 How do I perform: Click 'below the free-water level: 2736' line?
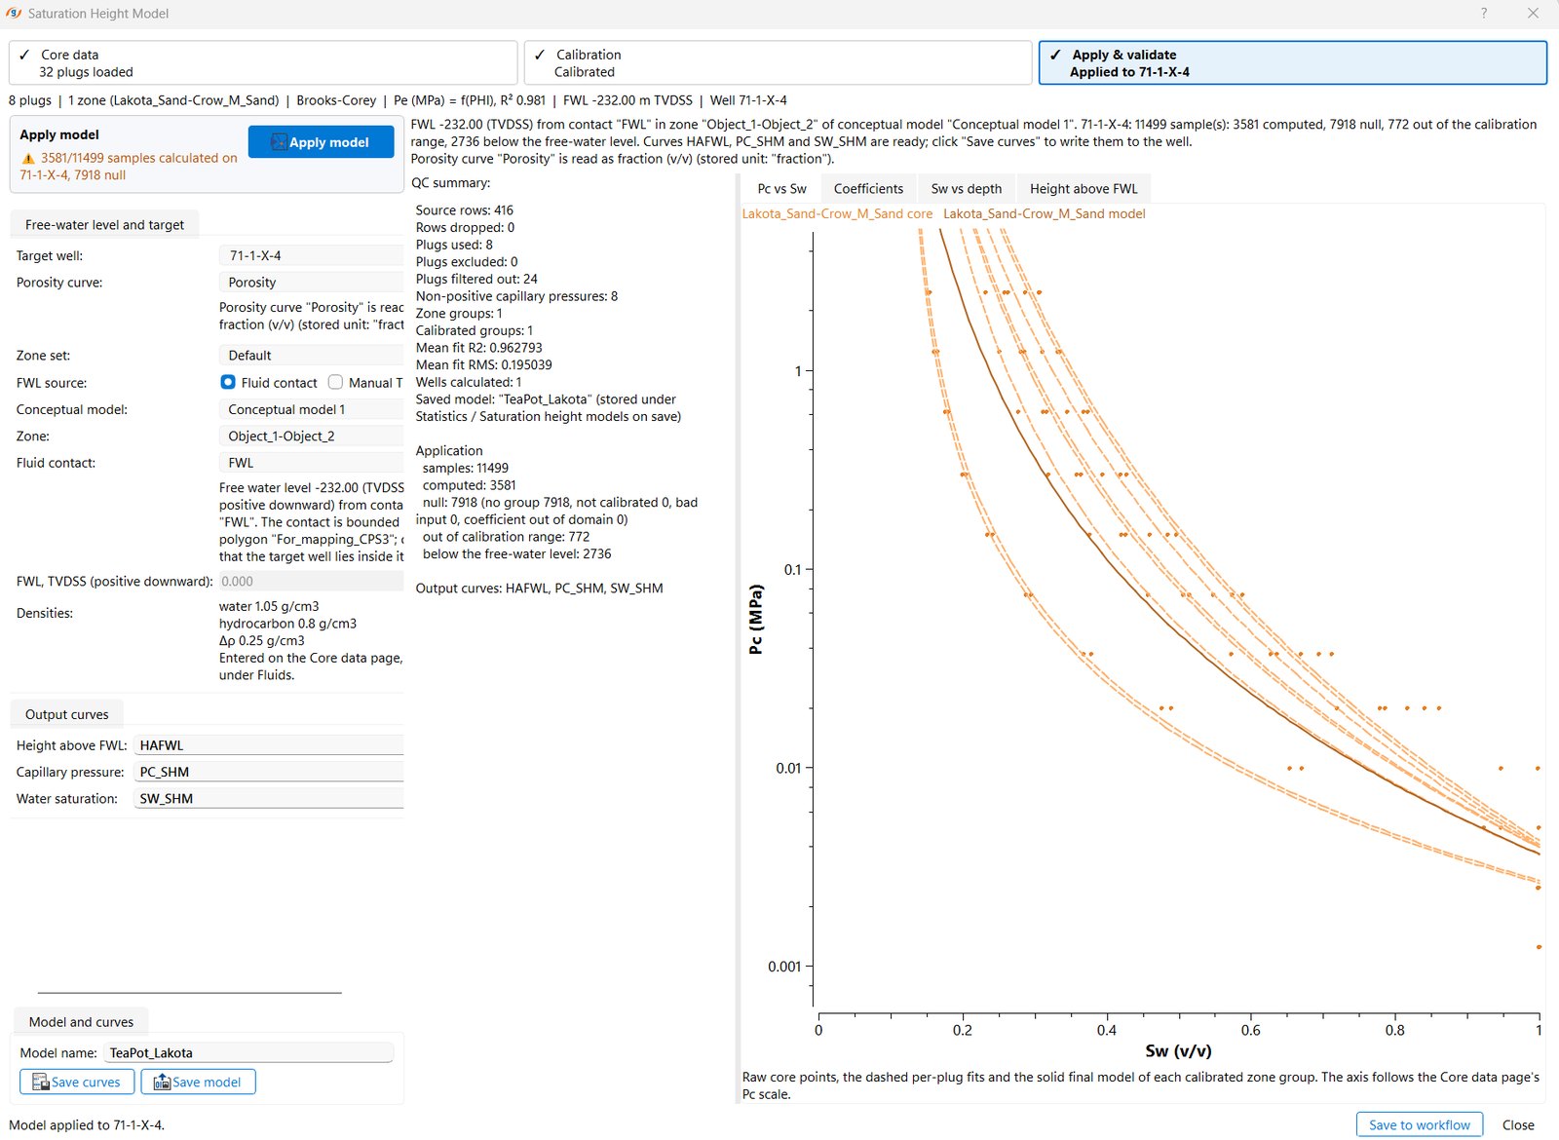517,554
